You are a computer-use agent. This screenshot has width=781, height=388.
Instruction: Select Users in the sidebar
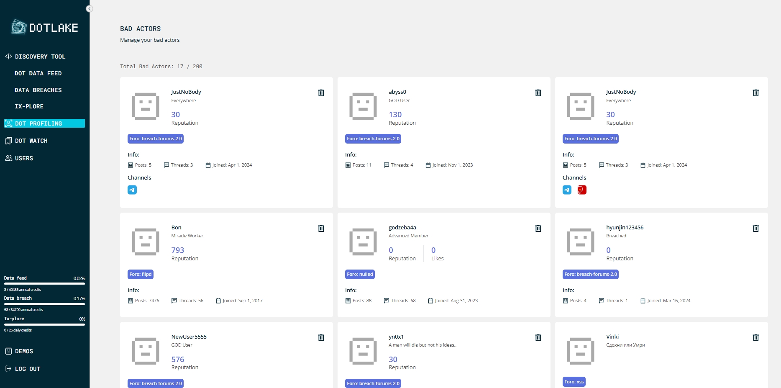point(24,158)
